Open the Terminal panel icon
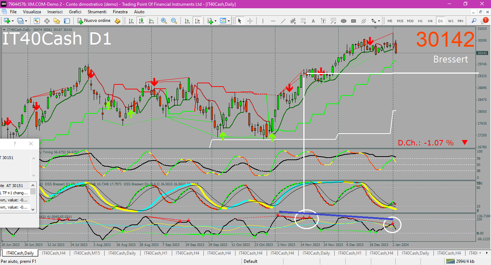The height and width of the screenshot is (265, 491). tap(67, 21)
